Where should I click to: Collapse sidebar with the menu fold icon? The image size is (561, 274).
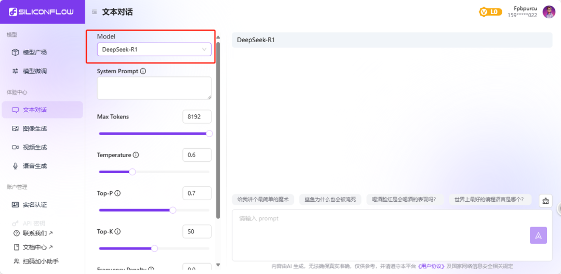tap(94, 12)
